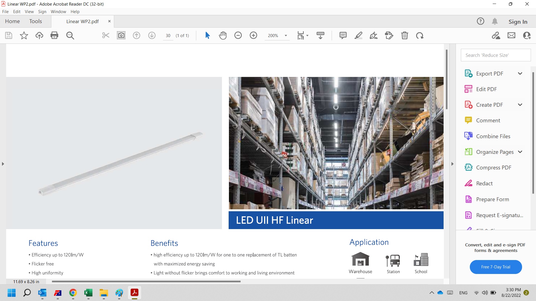Click the vertical document scrollbar
This screenshot has height=301, width=536.
pyautogui.click(x=446, y=79)
